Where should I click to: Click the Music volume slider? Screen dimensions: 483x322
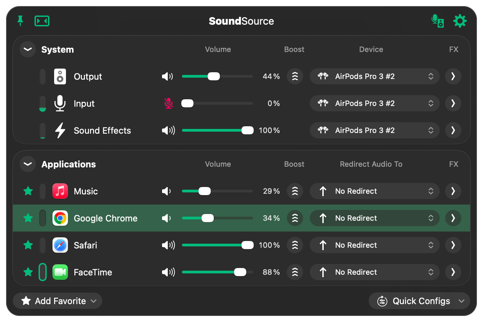[x=217, y=191]
